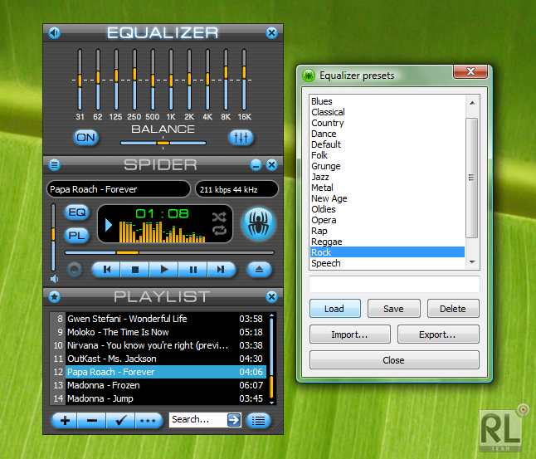The height and width of the screenshot is (459, 536).
Task: Open the playlist list-options icon
Action: point(259,420)
